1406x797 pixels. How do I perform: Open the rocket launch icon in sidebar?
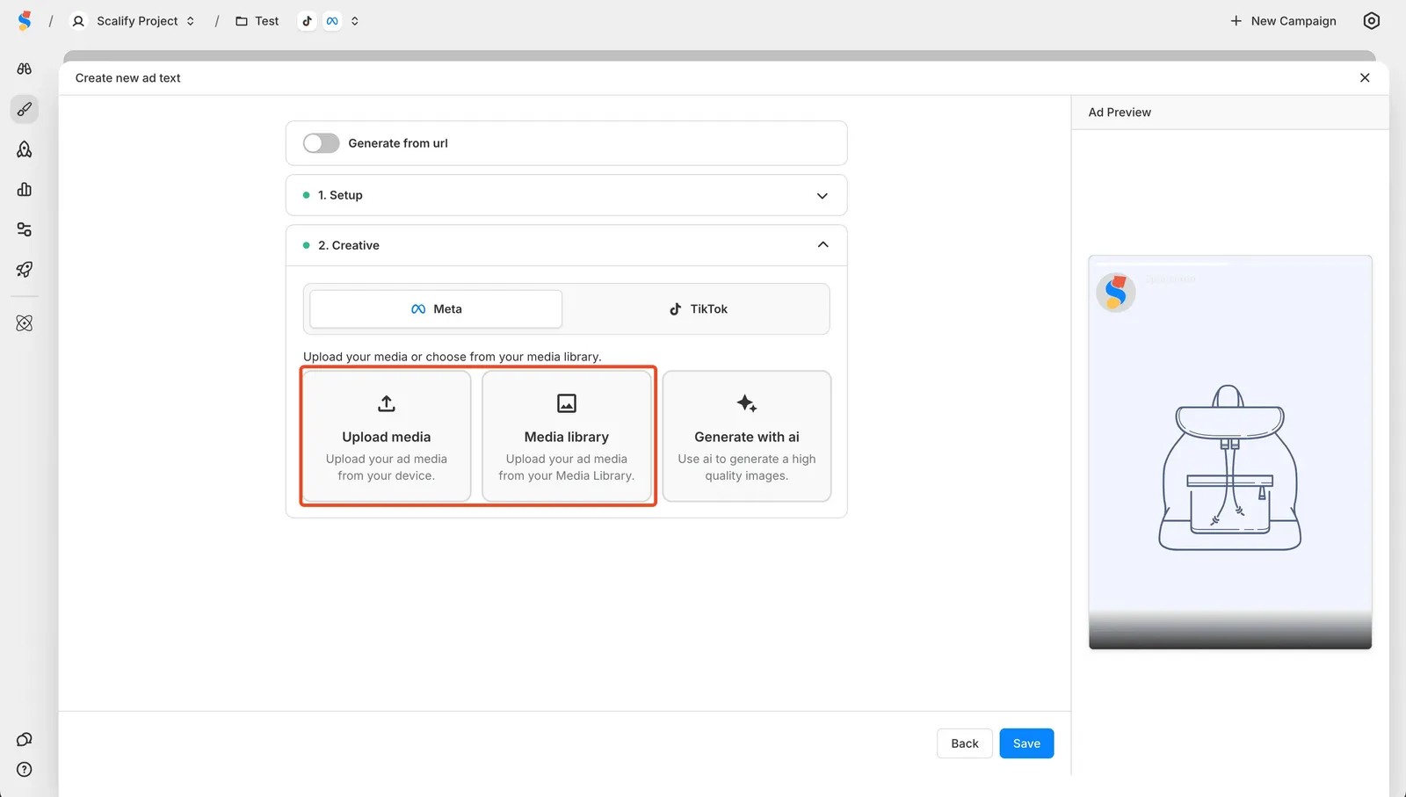(25, 270)
